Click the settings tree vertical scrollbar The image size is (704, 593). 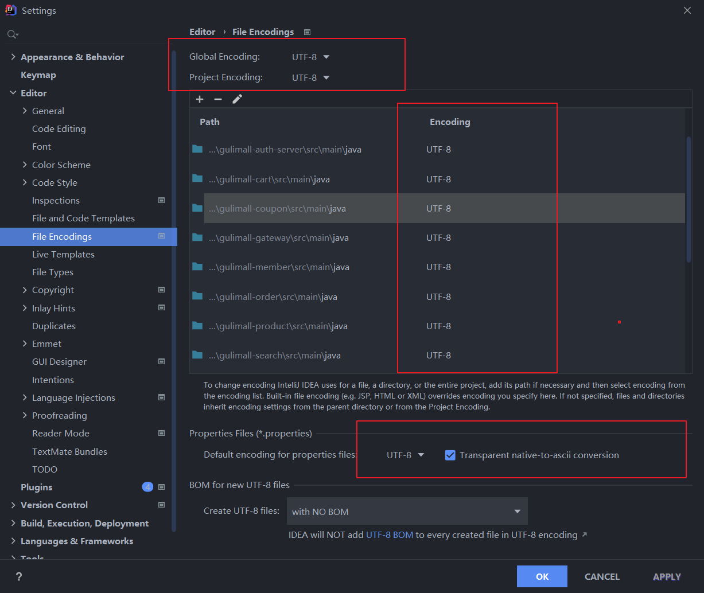pos(174,292)
